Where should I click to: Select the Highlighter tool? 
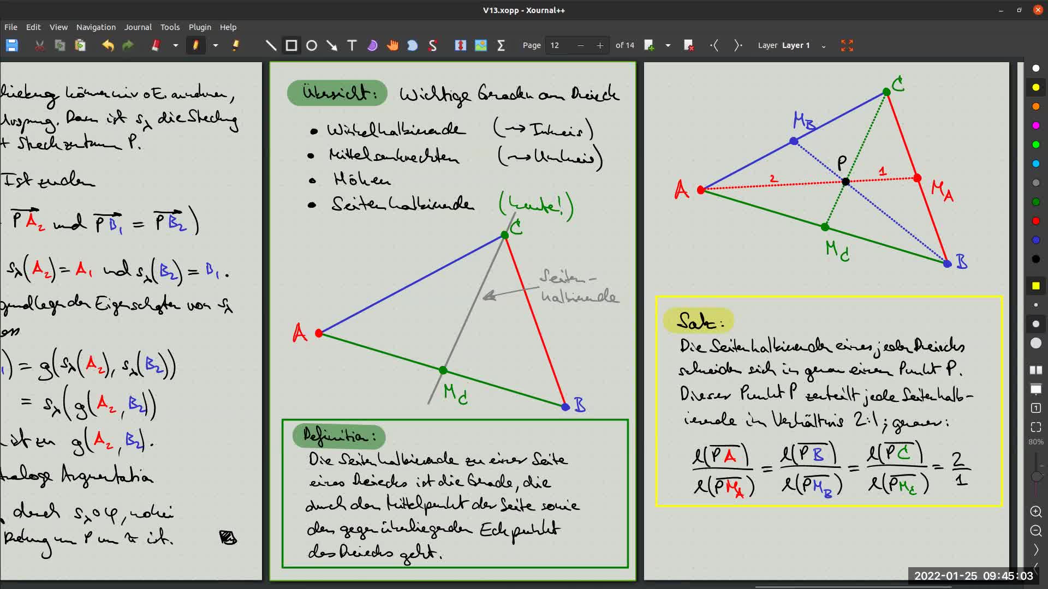click(x=235, y=46)
